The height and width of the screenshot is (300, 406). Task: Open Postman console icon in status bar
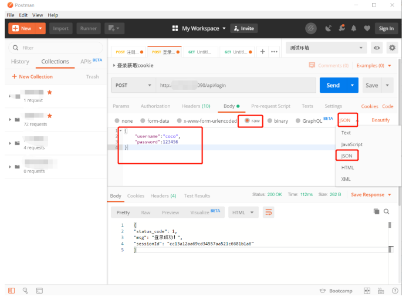(39, 291)
